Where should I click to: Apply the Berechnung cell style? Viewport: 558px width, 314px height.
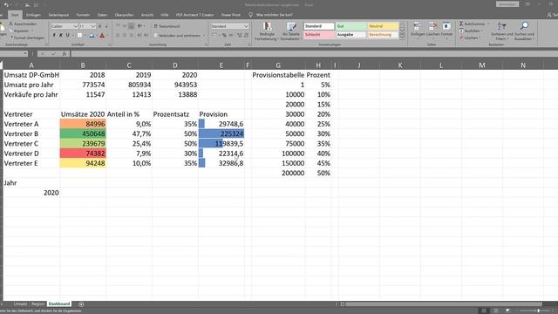point(383,35)
